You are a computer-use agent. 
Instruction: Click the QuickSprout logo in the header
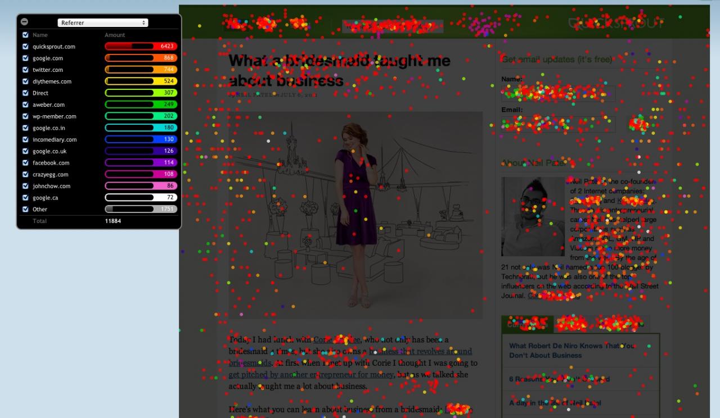coord(616,24)
